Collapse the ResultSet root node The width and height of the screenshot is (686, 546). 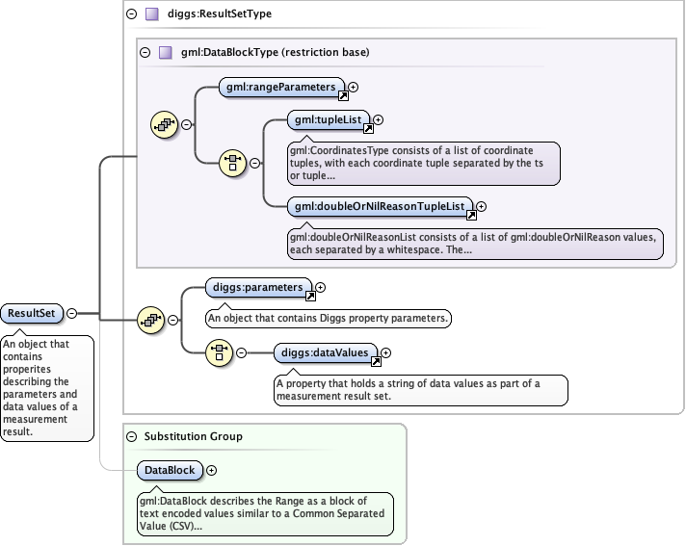(x=71, y=313)
